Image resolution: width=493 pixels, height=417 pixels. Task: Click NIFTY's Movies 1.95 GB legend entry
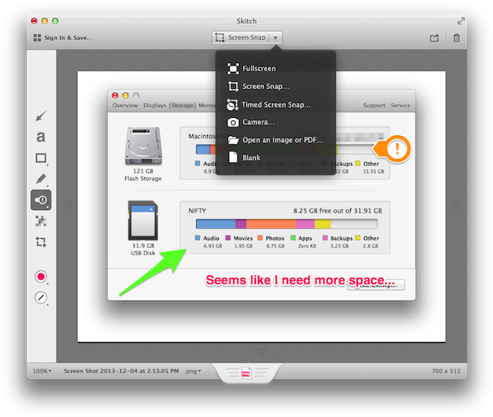pos(240,241)
